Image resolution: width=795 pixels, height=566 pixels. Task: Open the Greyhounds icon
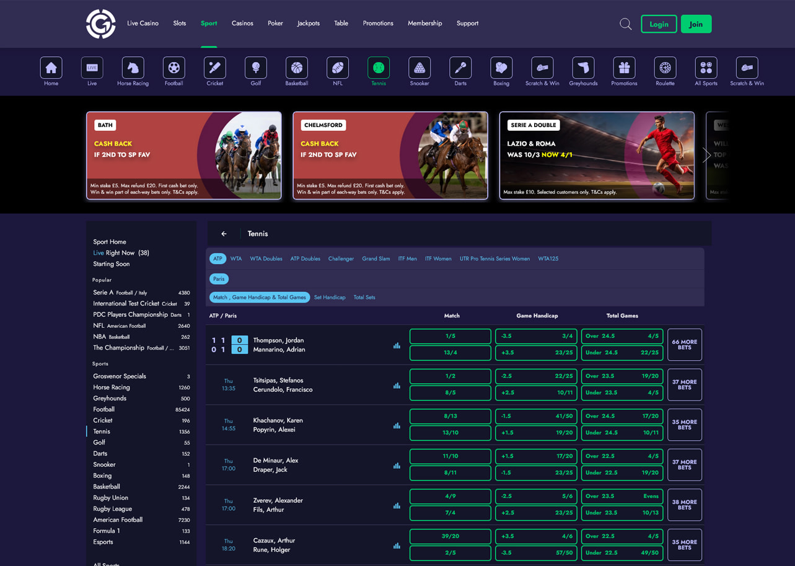click(x=583, y=68)
